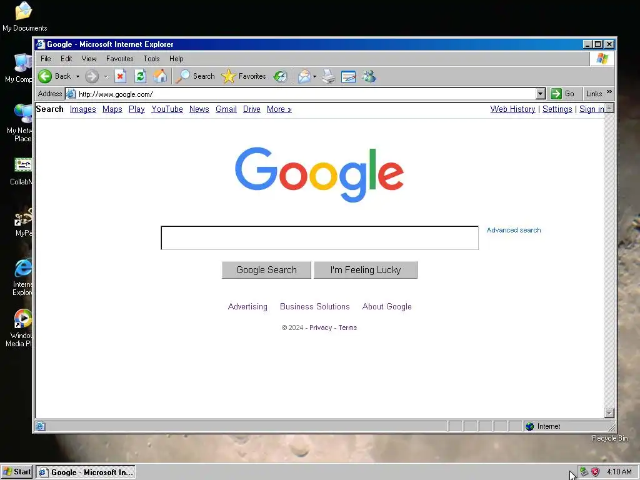Open the Help menu
Viewport: 640px width, 480px height.
[x=176, y=59]
